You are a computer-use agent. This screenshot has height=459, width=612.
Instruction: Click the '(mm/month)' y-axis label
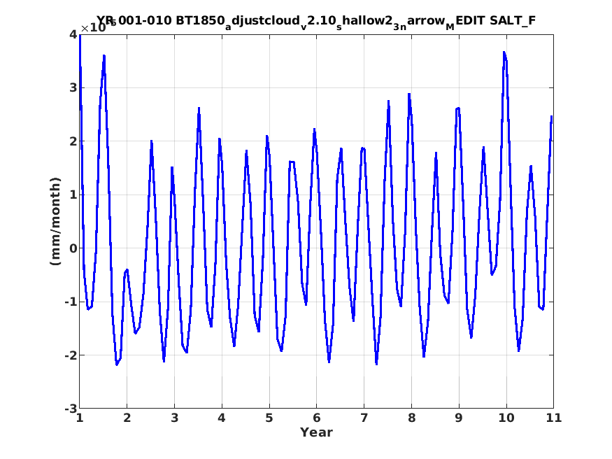pos(56,221)
